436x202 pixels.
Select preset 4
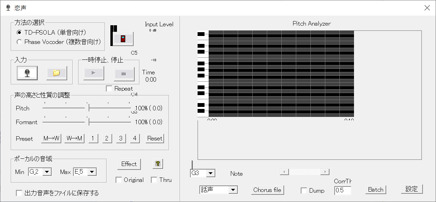tap(135, 138)
